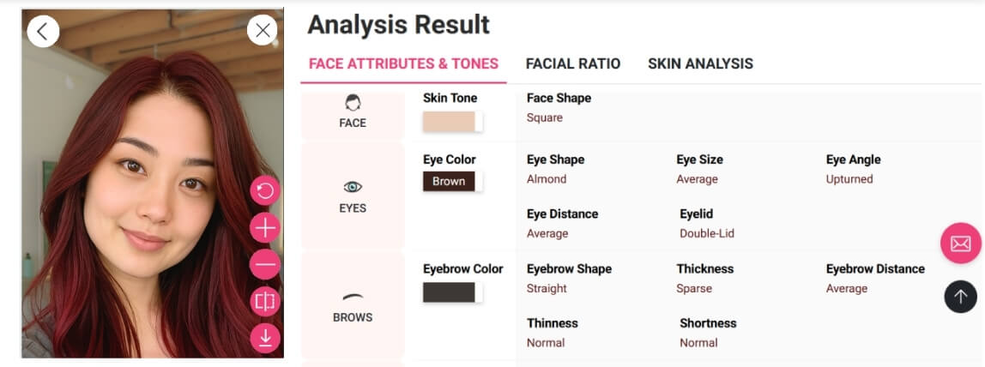Screen dimensions: 985x367
Task: Close the photo preview with X
Action: [263, 31]
